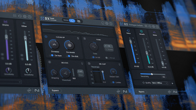The image size is (196, 110).
Task: Select the musical instrument mode icon
Action: click(x=79, y=21)
